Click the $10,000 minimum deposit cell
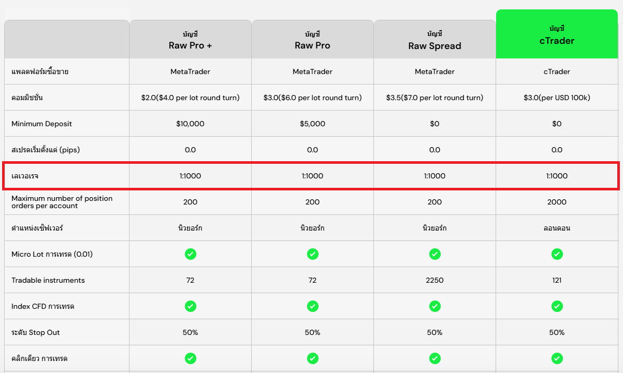This screenshot has width=623, height=373. [190, 124]
